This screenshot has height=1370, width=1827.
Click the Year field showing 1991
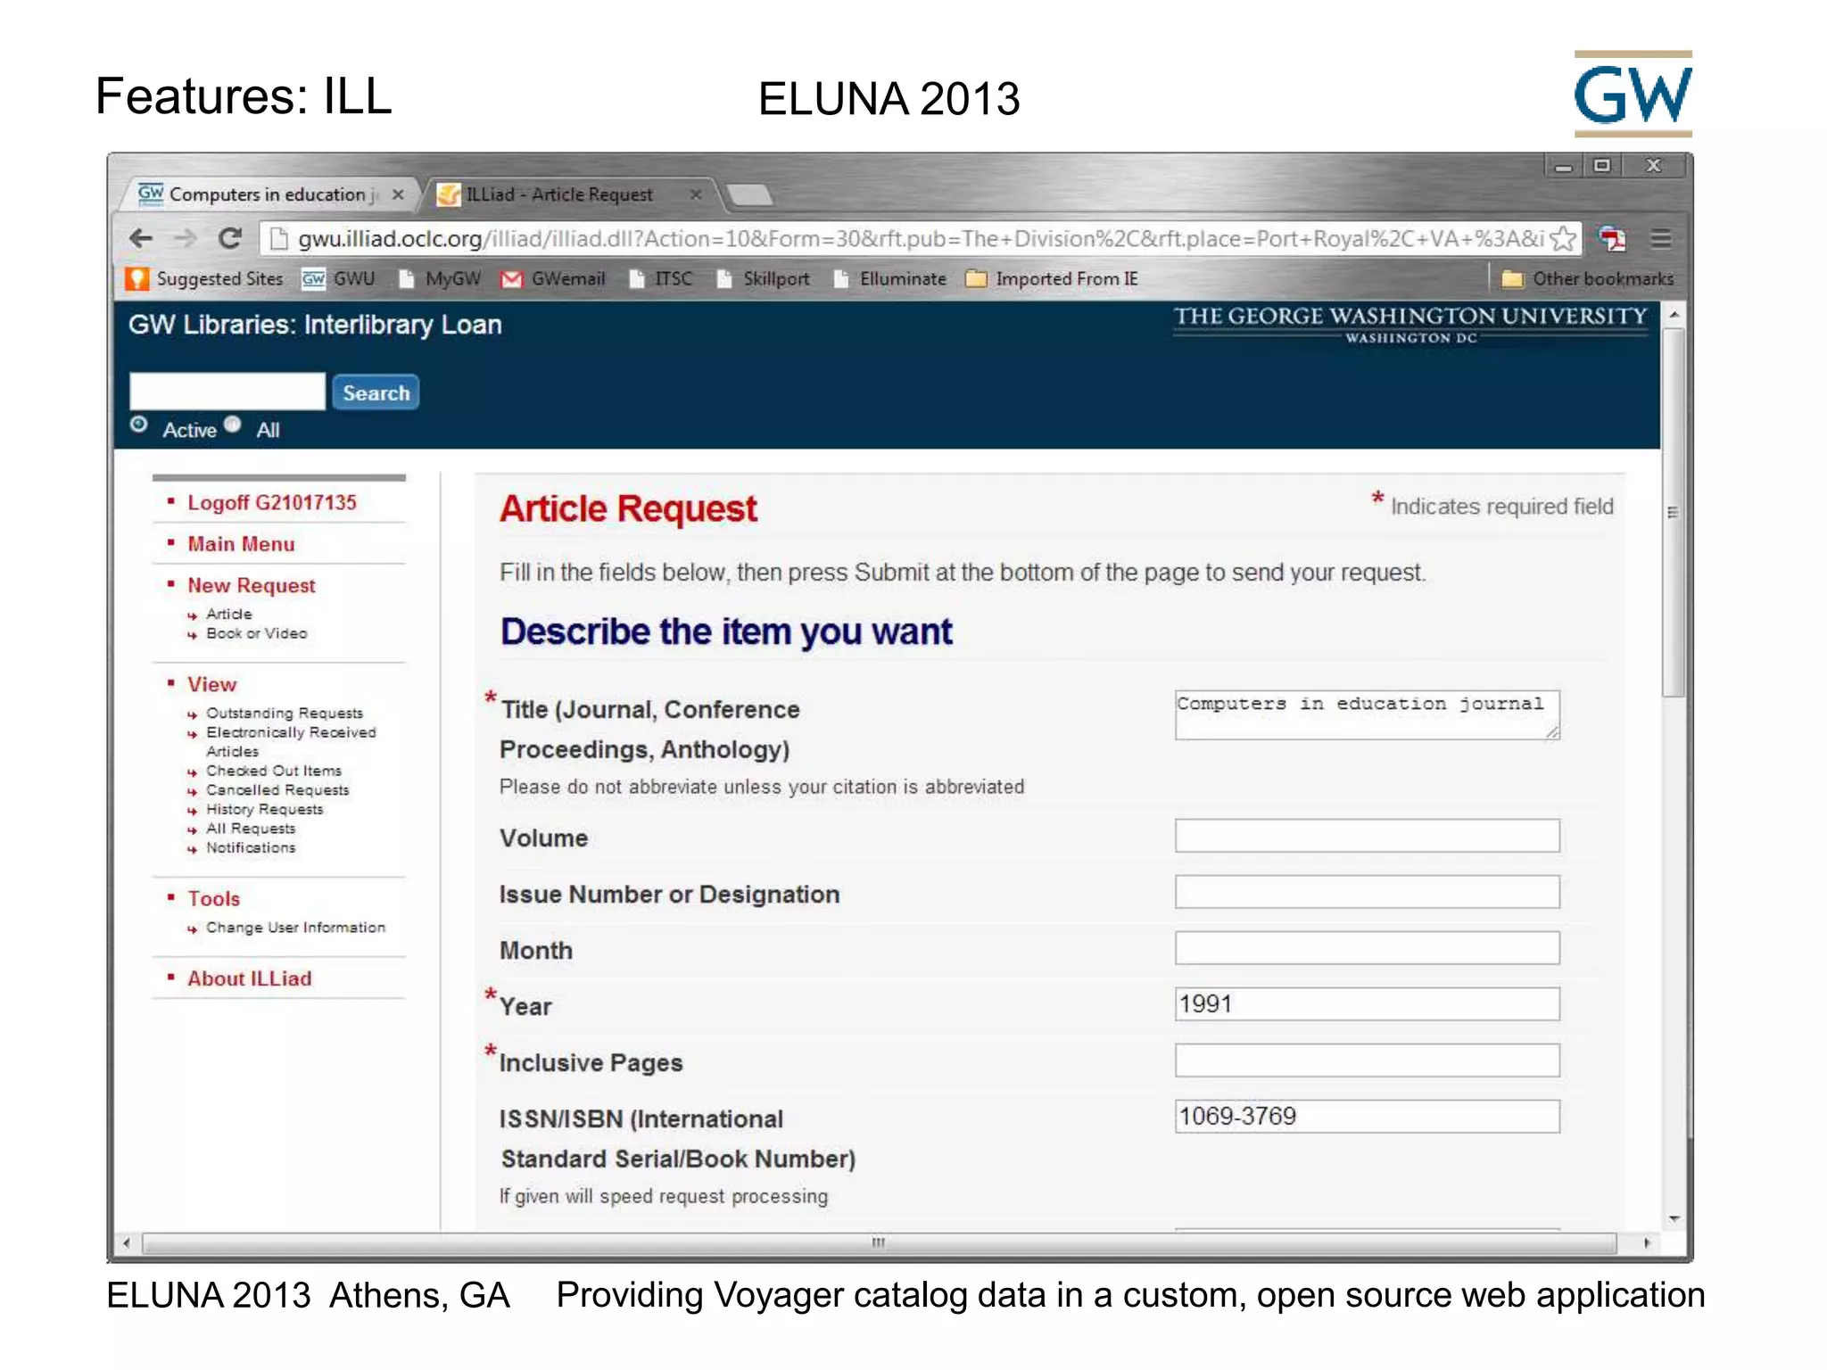pos(1367,1004)
